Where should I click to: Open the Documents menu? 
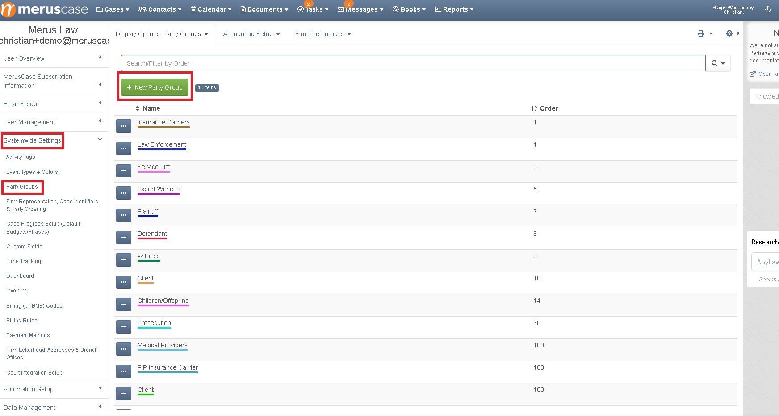point(264,9)
